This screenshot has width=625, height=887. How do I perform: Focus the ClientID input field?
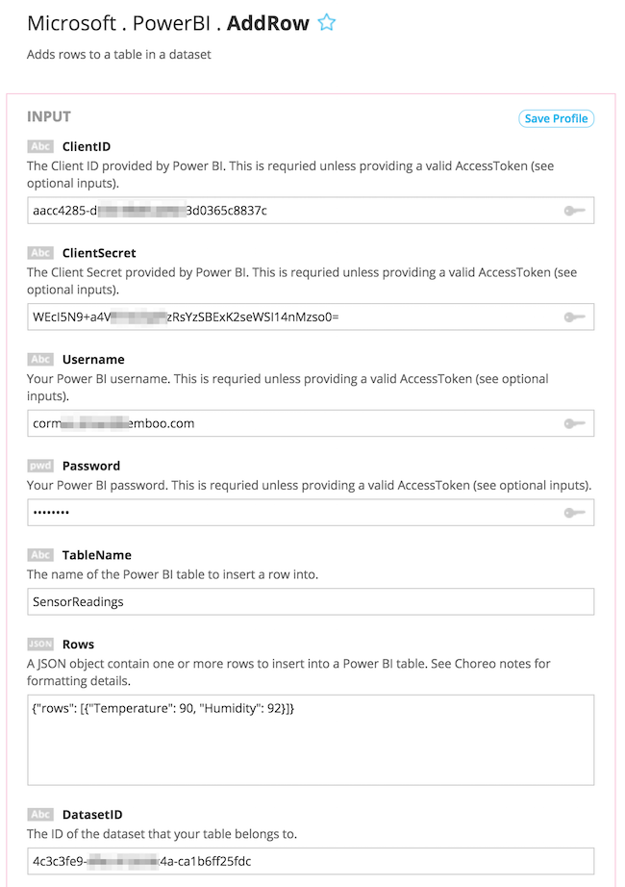288,211
